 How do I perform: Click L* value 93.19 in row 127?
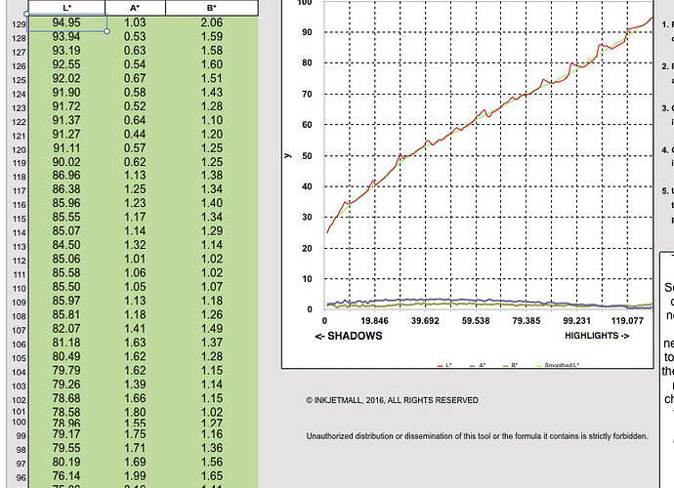pyautogui.click(x=66, y=51)
